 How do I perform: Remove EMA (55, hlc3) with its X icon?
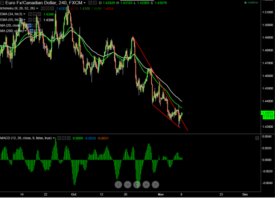(39, 20)
